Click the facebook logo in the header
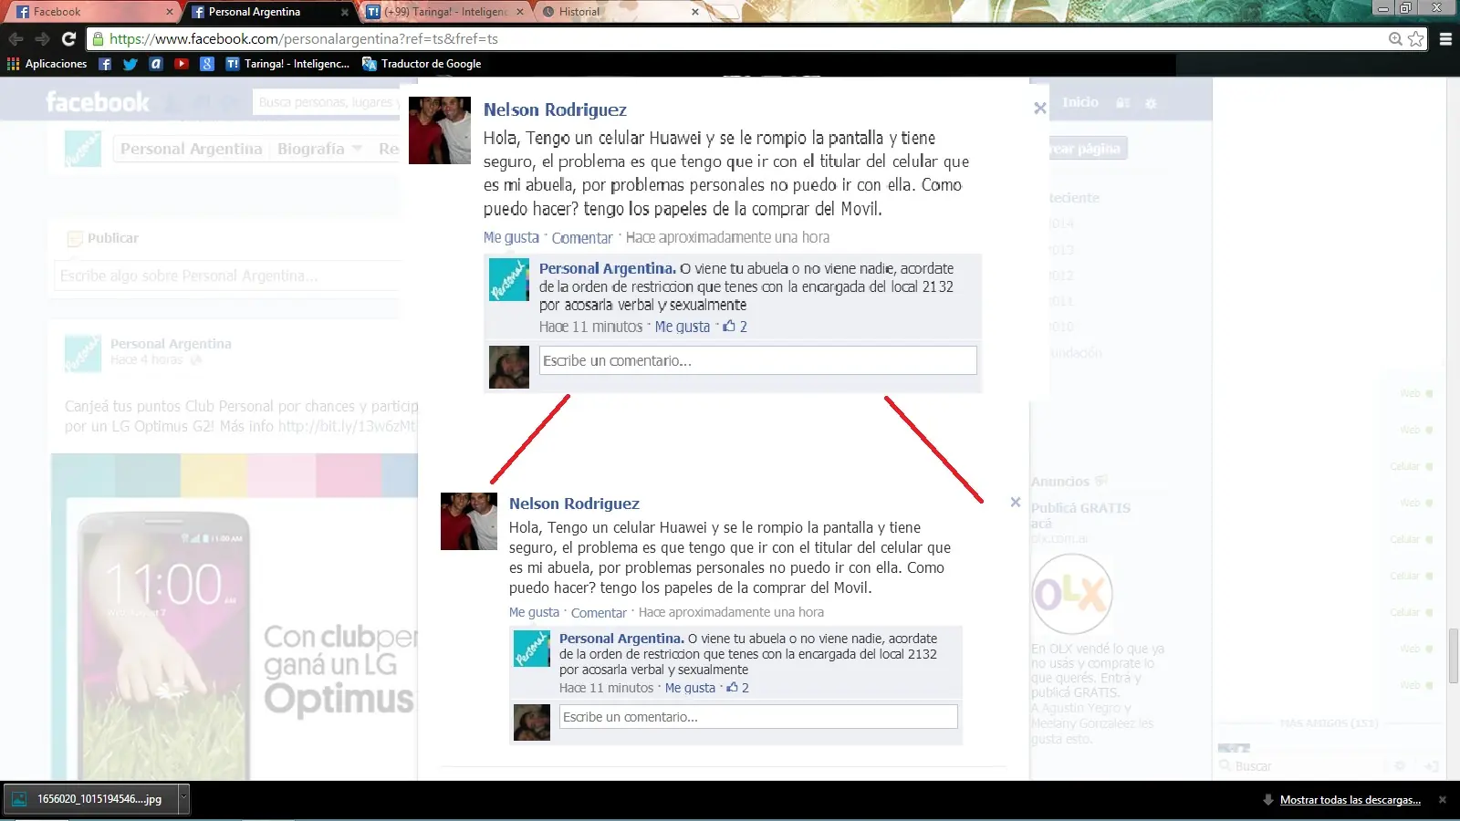The height and width of the screenshot is (821, 1460). [98, 102]
